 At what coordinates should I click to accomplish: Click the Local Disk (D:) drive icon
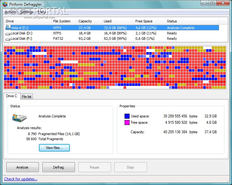tap(8, 34)
